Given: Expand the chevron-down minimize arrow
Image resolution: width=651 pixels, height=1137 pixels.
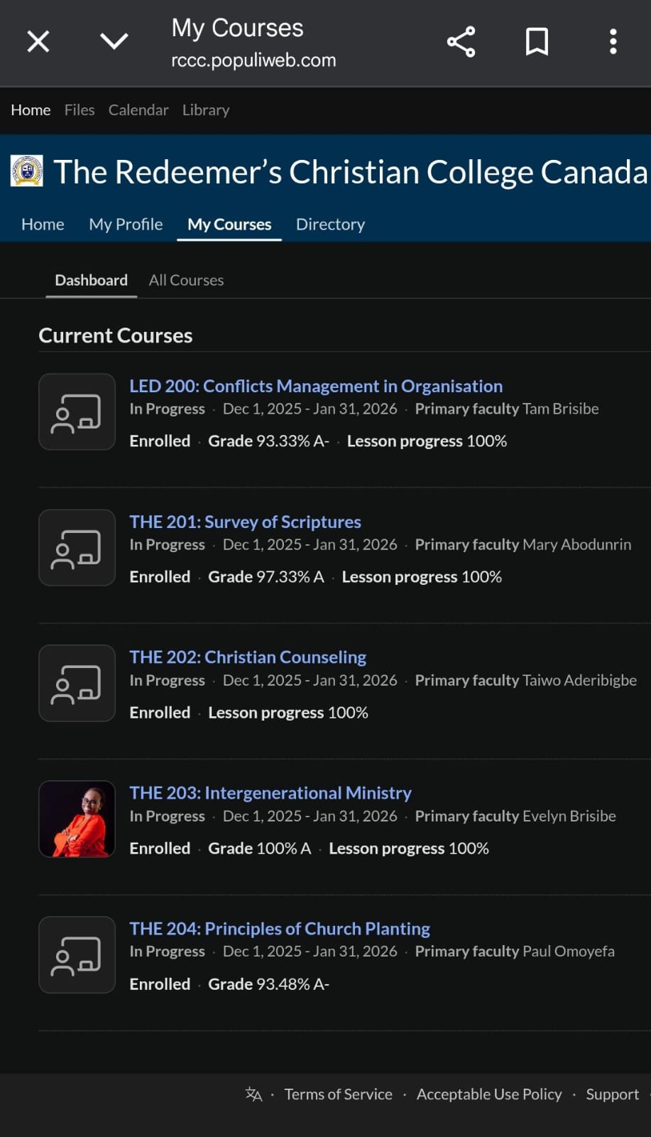Looking at the screenshot, I should click(x=114, y=41).
